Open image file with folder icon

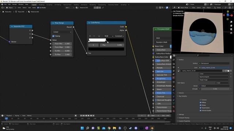228,71
